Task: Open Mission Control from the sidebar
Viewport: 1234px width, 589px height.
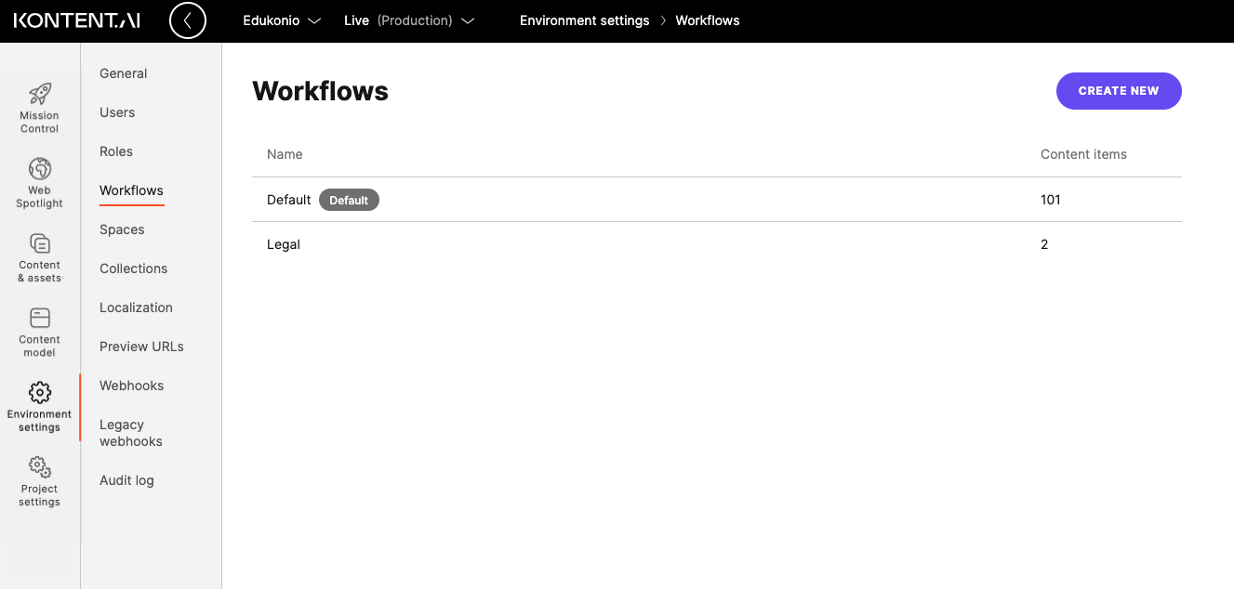Action: [39, 105]
